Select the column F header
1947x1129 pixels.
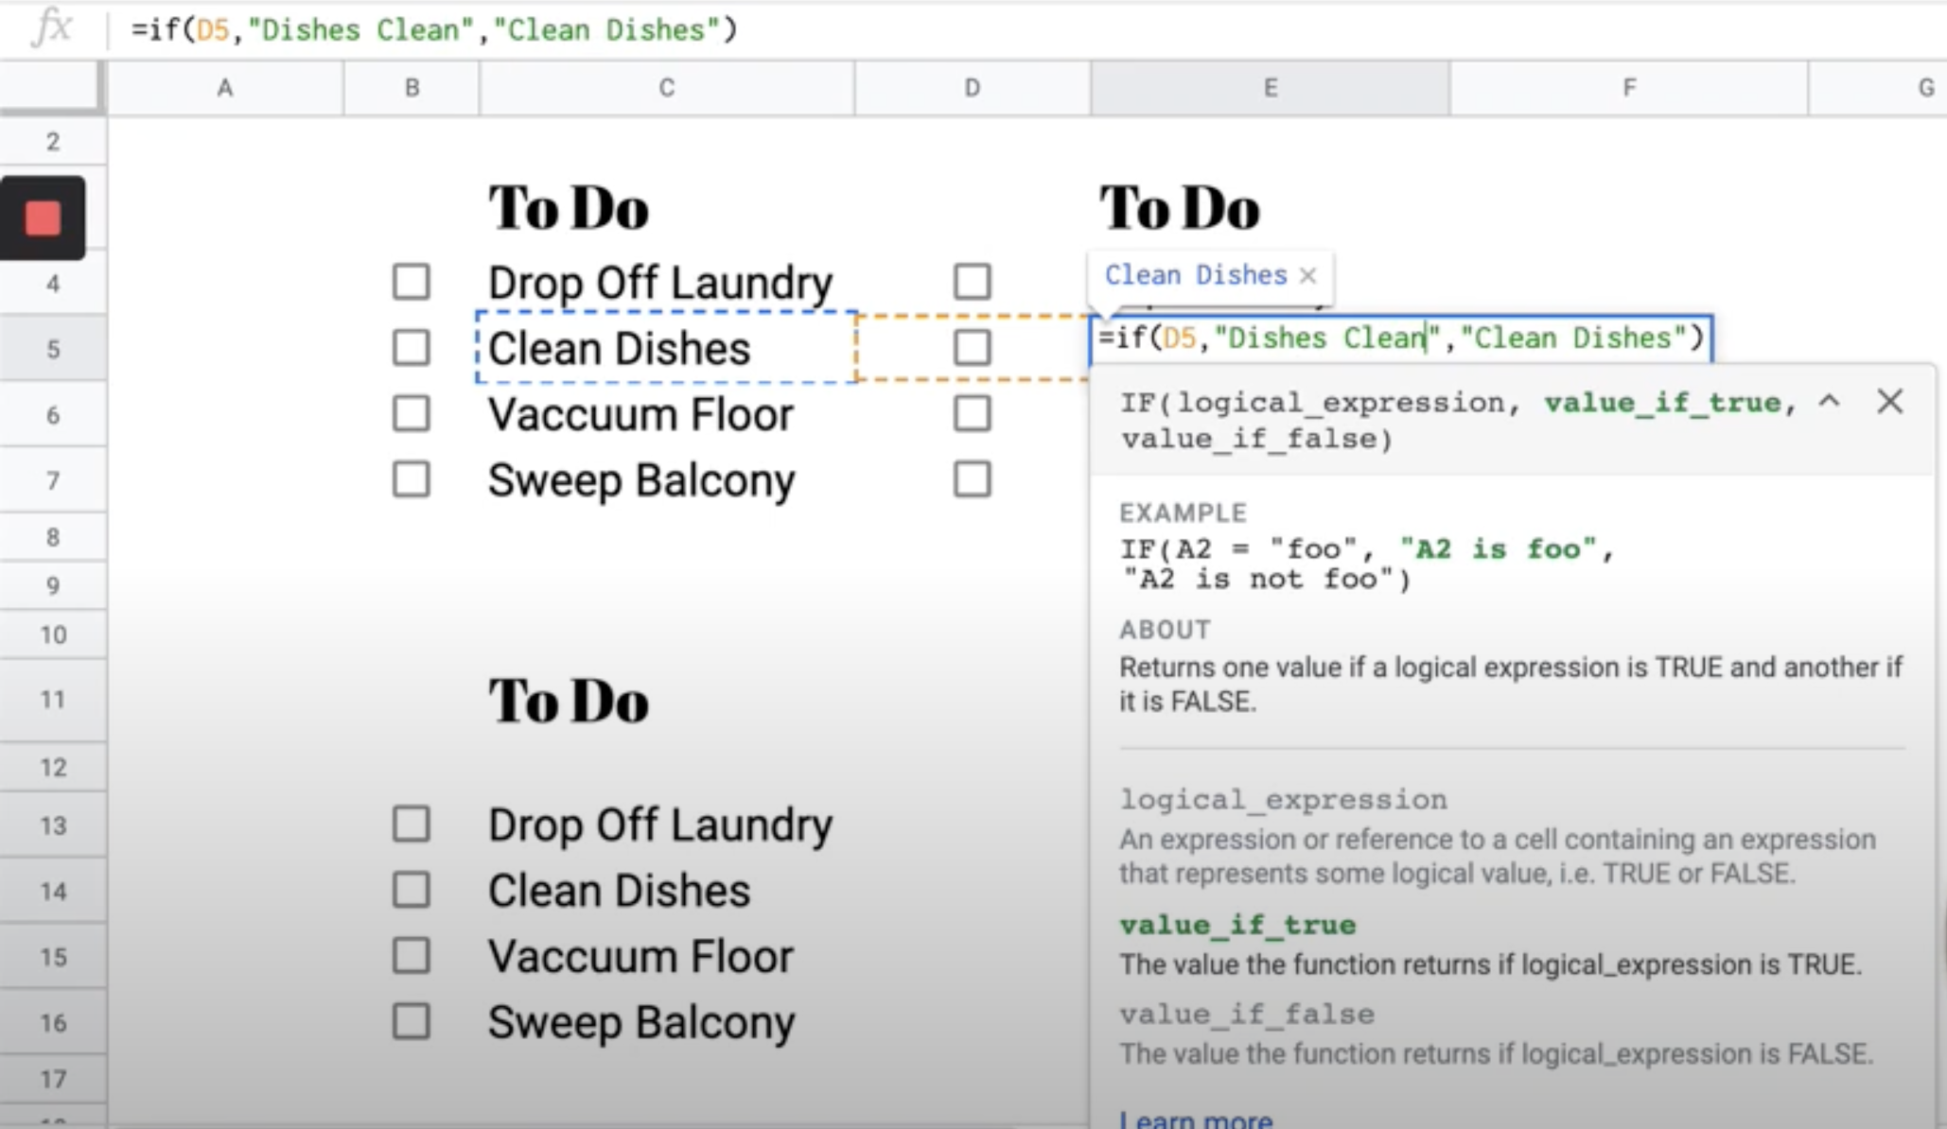[1628, 88]
